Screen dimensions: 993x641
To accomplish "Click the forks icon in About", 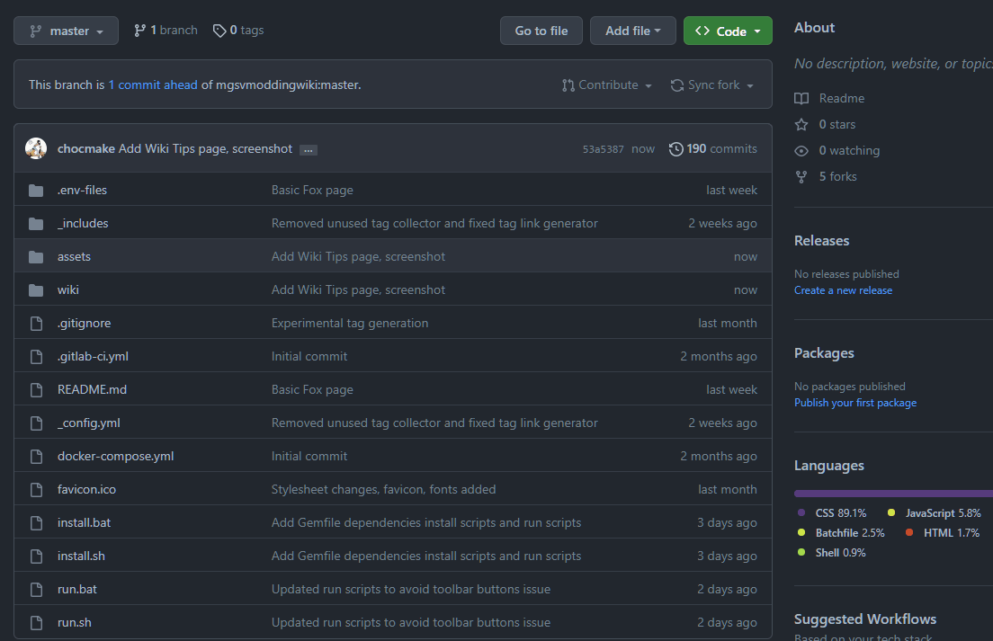I will [801, 177].
